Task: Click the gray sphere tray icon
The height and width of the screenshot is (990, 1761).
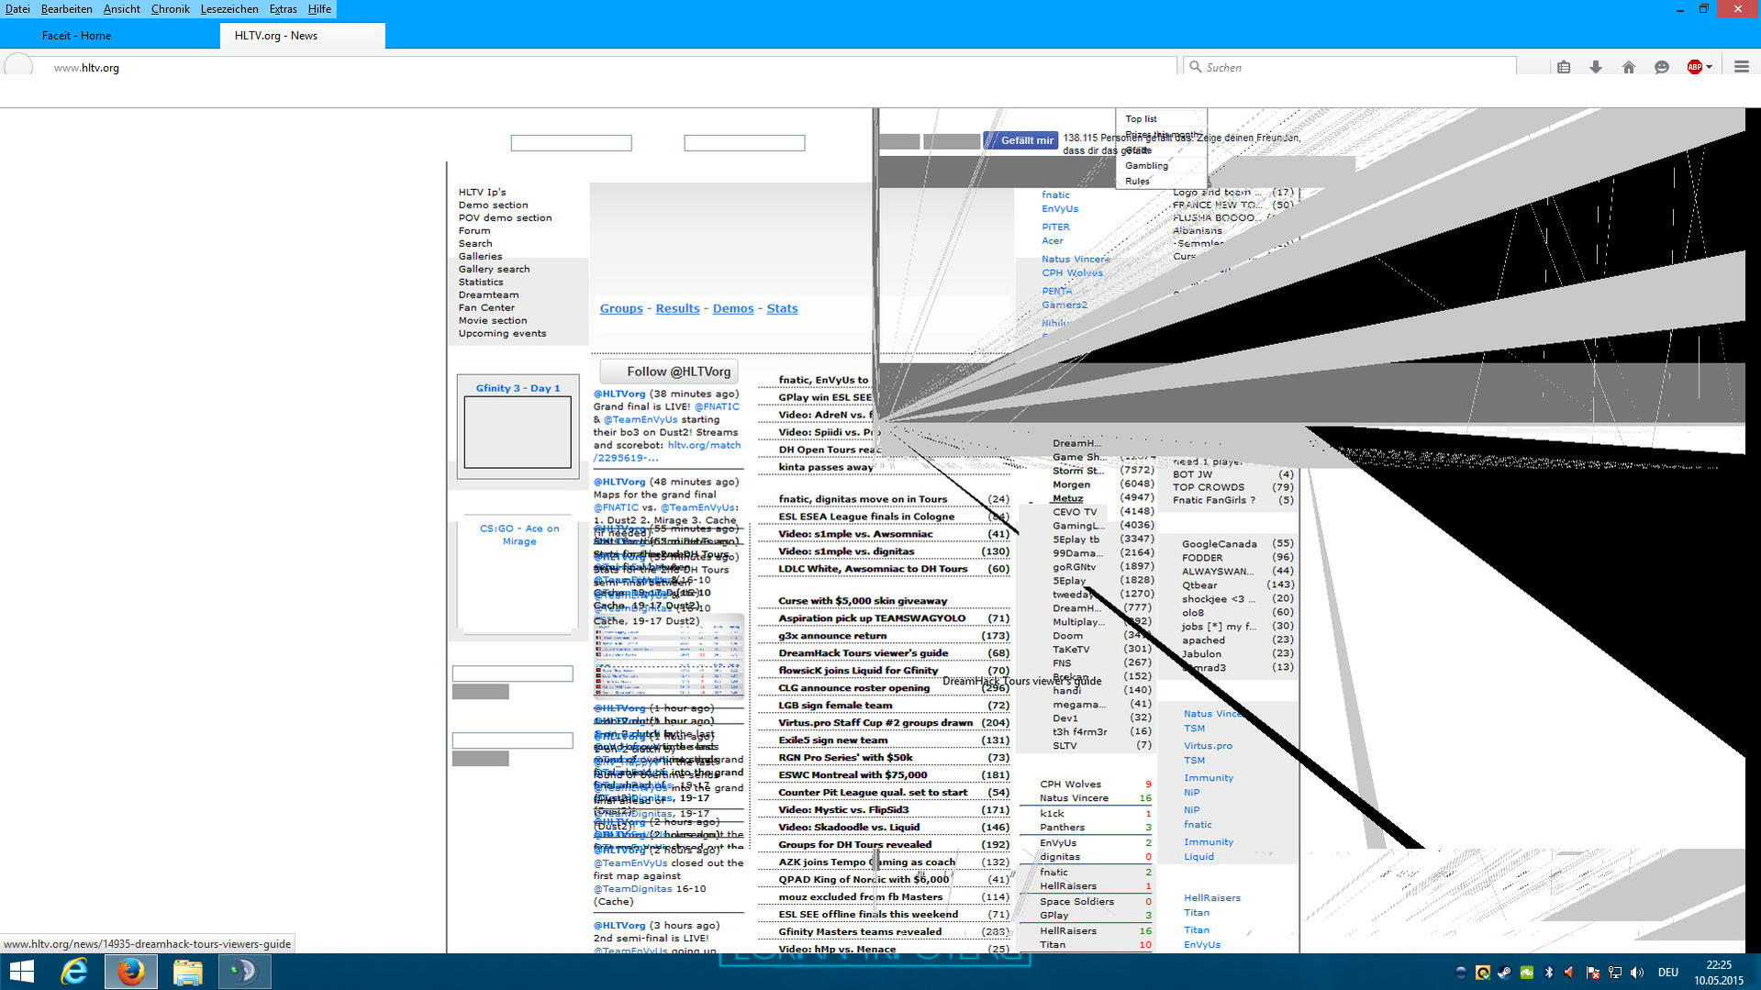Action: click(x=1461, y=973)
